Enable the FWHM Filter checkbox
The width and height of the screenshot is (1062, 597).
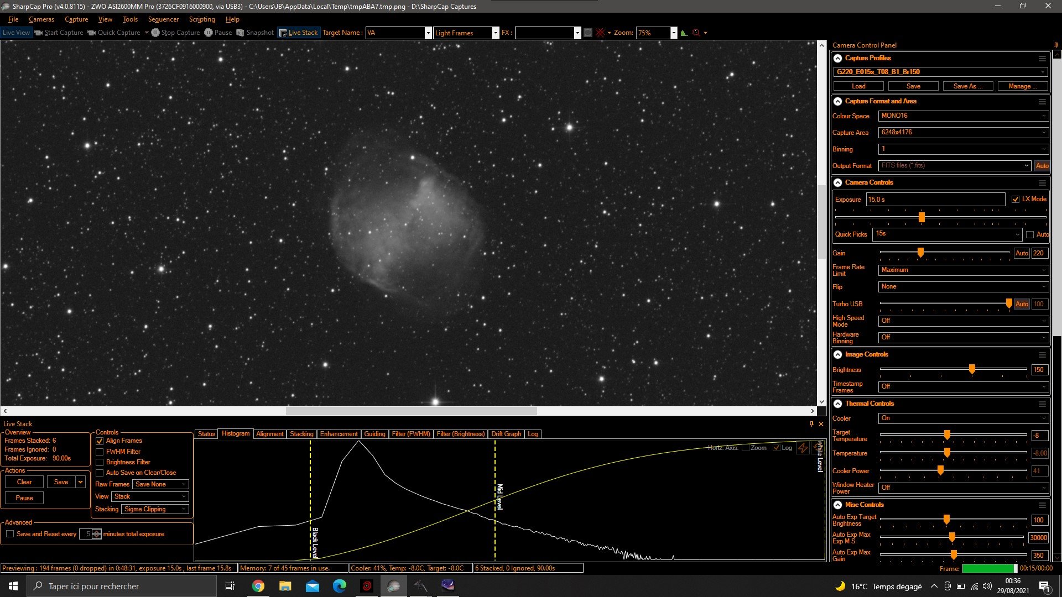click(x=100, y=452)
